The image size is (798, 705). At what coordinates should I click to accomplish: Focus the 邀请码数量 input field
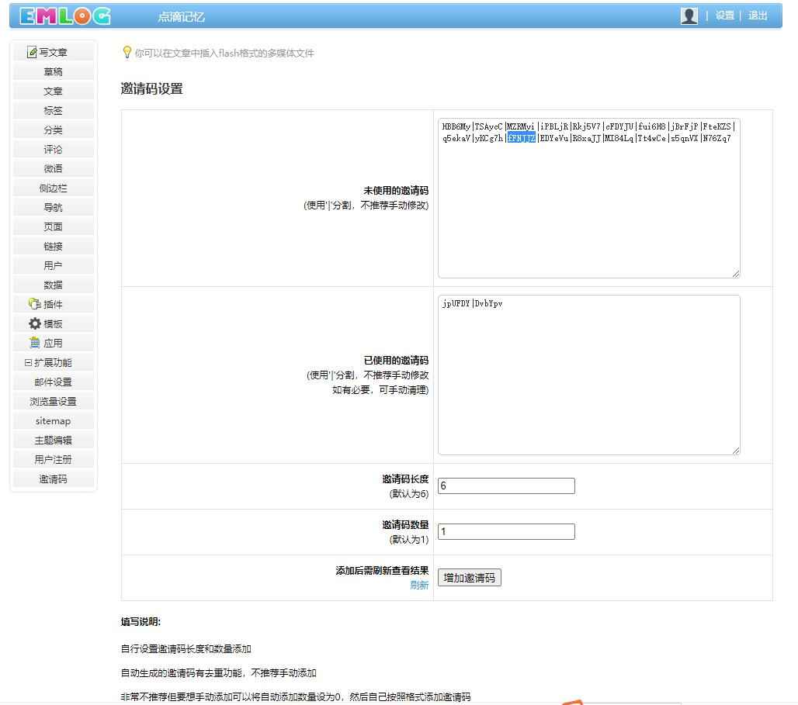pos(506,532)
